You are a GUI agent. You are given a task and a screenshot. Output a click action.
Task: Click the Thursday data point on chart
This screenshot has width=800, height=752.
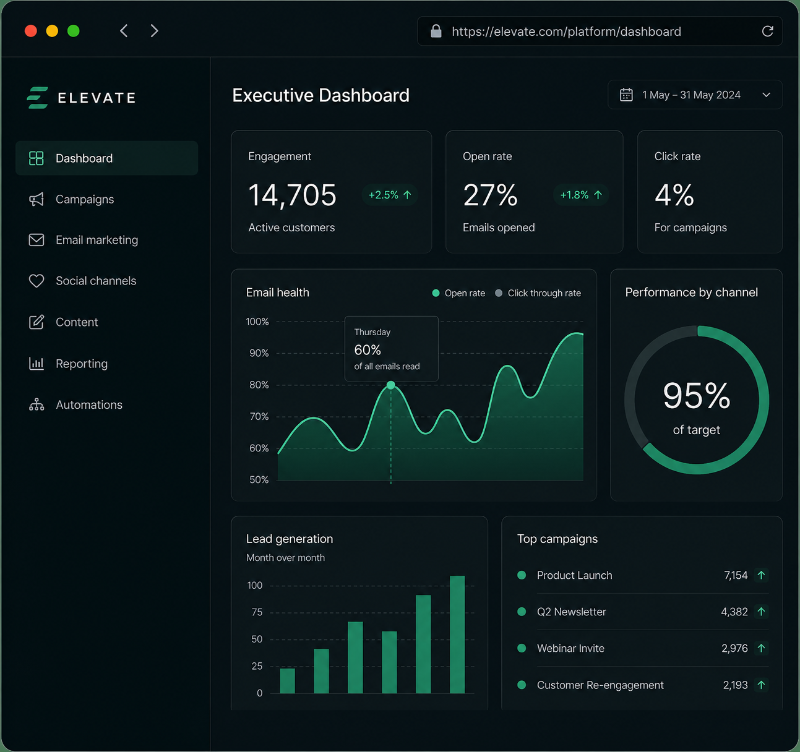[x=391, y=385]
